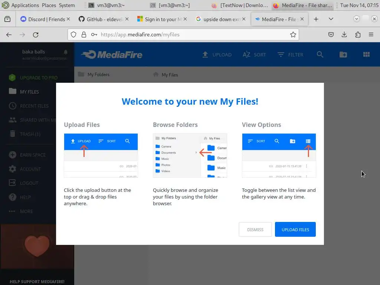Image resolution: width=380 pixels, height=285 pixels.
Task: Click the Browse Folders tutorial image
Action: (190, 155)
